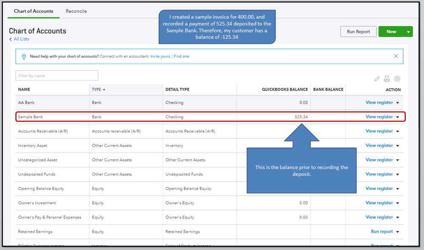Close the help banner with the X
The width and height of the screenshot is (424, 250).
(x=396, y=56)
